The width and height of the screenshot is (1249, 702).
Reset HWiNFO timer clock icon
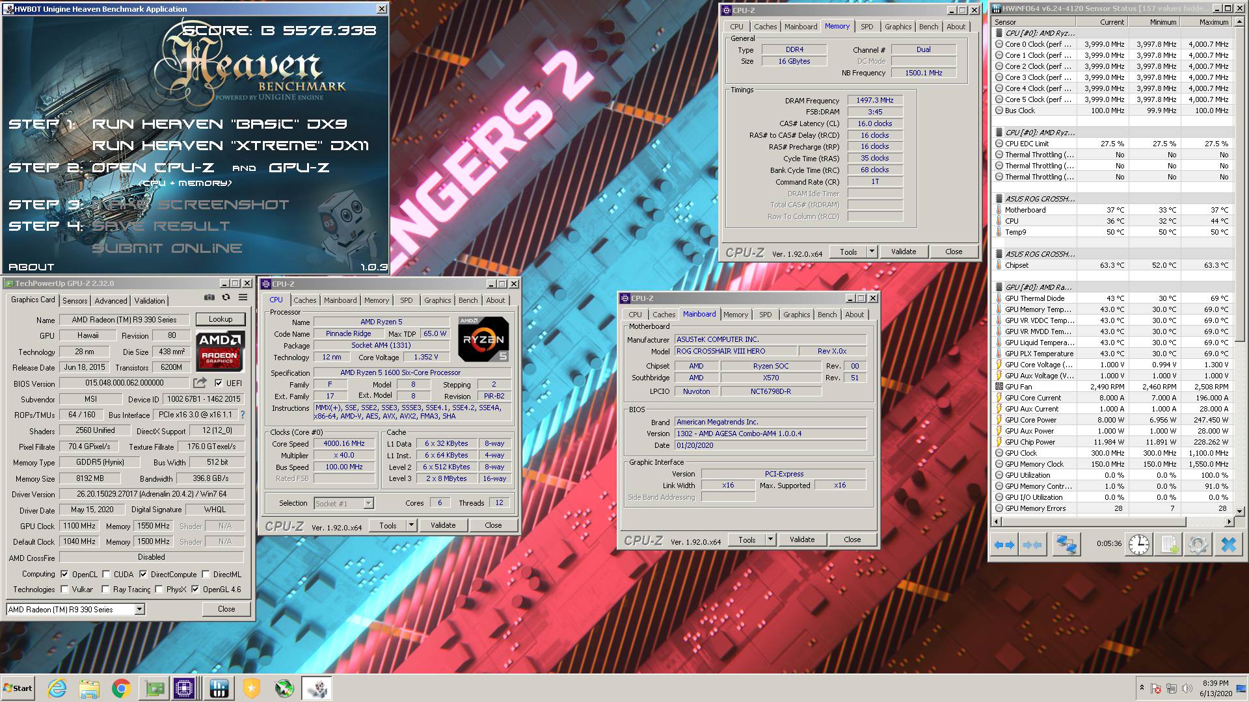pos(1138,545)
